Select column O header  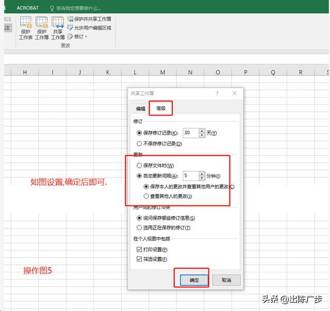(x=218, y=72)
